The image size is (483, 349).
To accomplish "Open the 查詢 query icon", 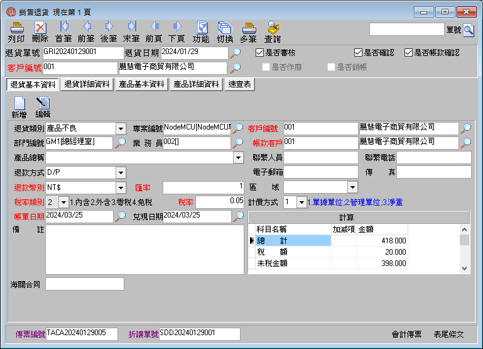I will (x=273, y=32).
